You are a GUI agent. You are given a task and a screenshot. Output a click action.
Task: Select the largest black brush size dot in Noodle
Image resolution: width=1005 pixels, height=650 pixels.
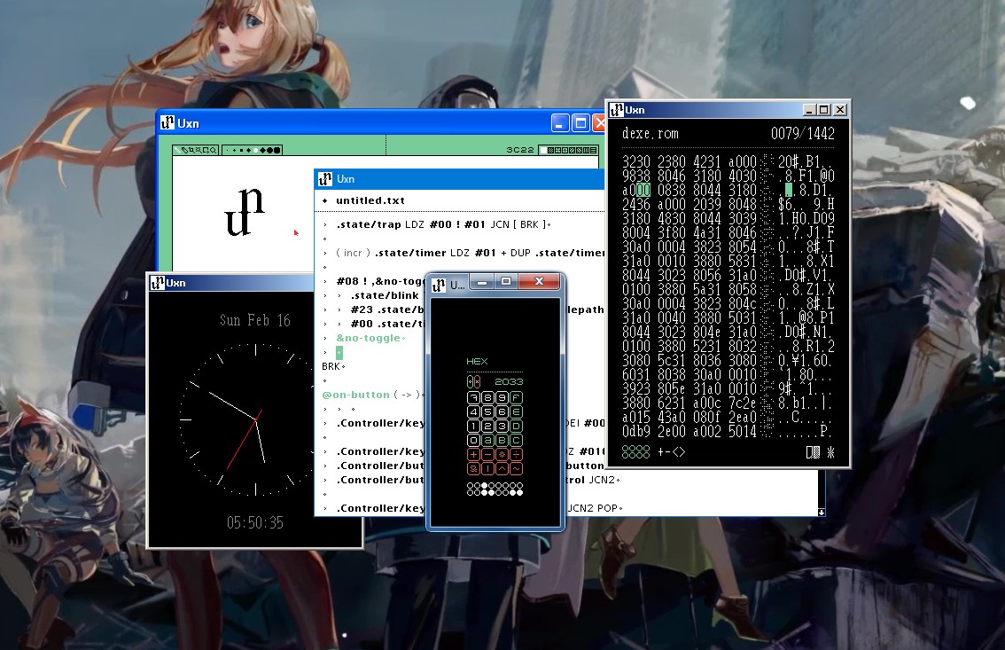point(277,149)
